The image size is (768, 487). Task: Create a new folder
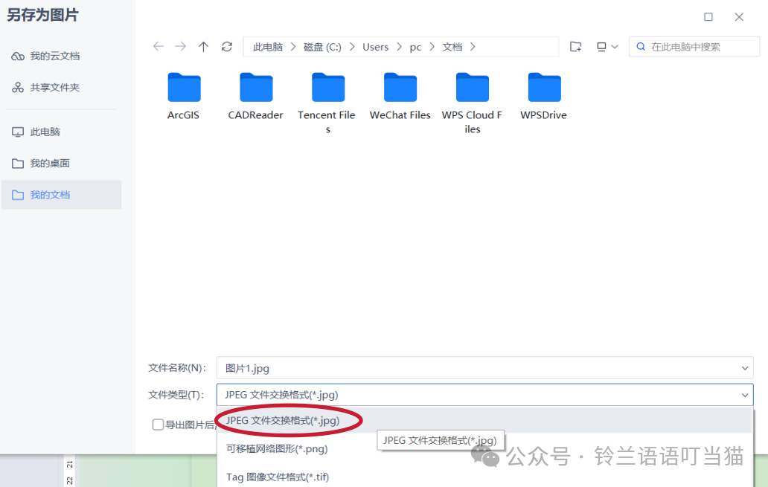tap(575, 47)
